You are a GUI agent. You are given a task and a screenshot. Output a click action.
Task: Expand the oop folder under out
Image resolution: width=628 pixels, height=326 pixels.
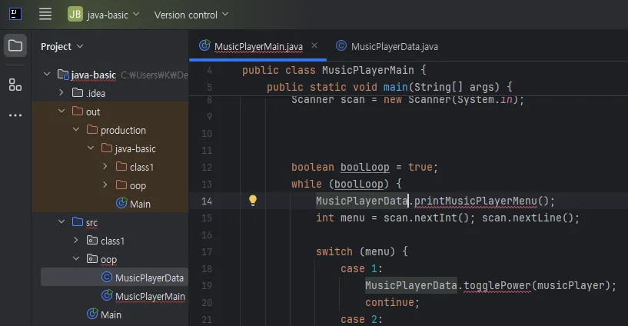pos(105,185)
